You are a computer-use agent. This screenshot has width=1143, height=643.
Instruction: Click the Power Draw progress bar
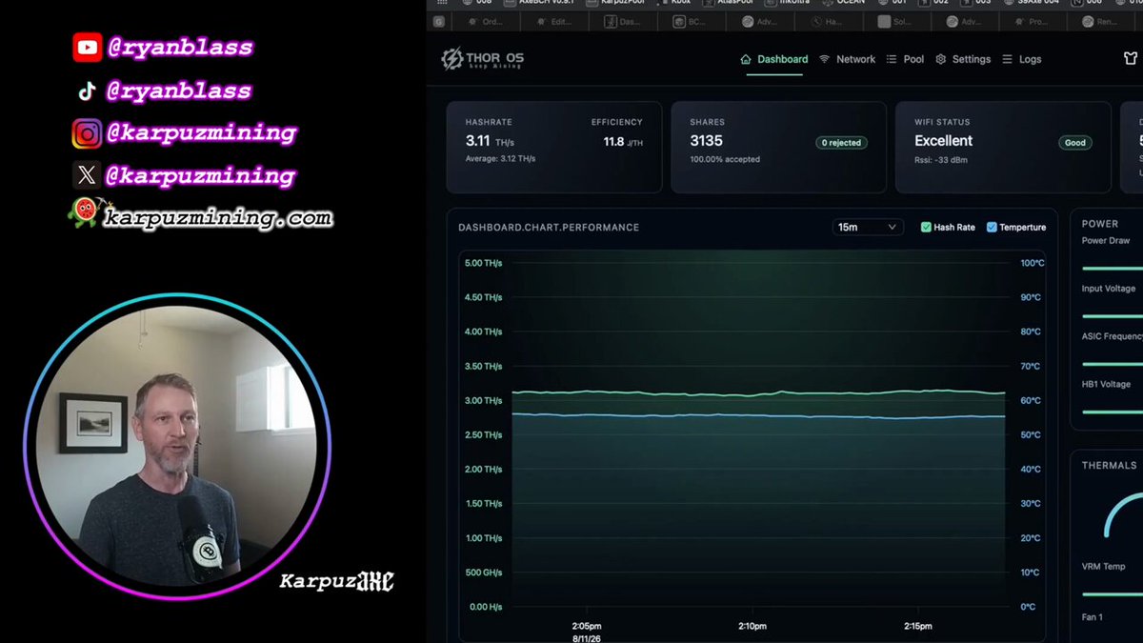(1113, 268)
